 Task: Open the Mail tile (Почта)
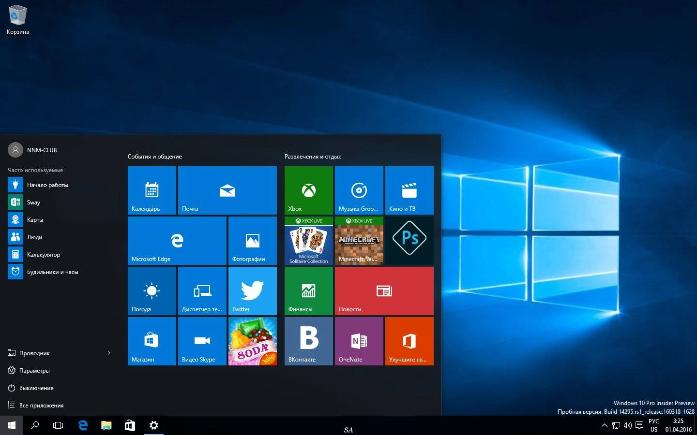coord(227,190)
